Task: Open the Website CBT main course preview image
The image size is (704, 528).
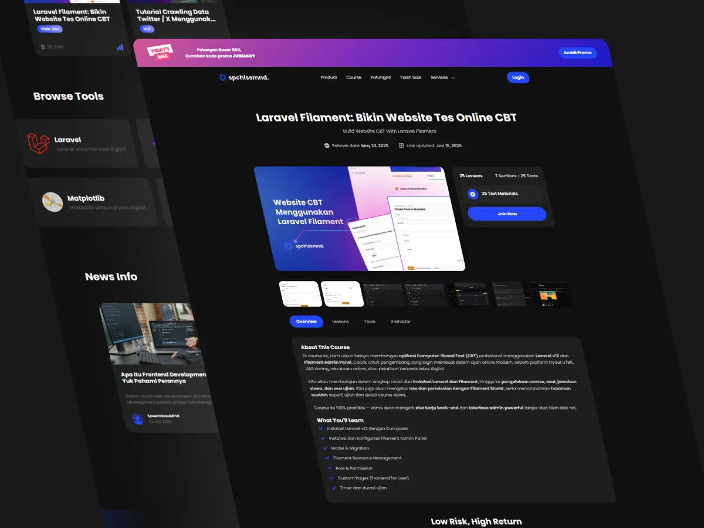Action: coord(359,219)
